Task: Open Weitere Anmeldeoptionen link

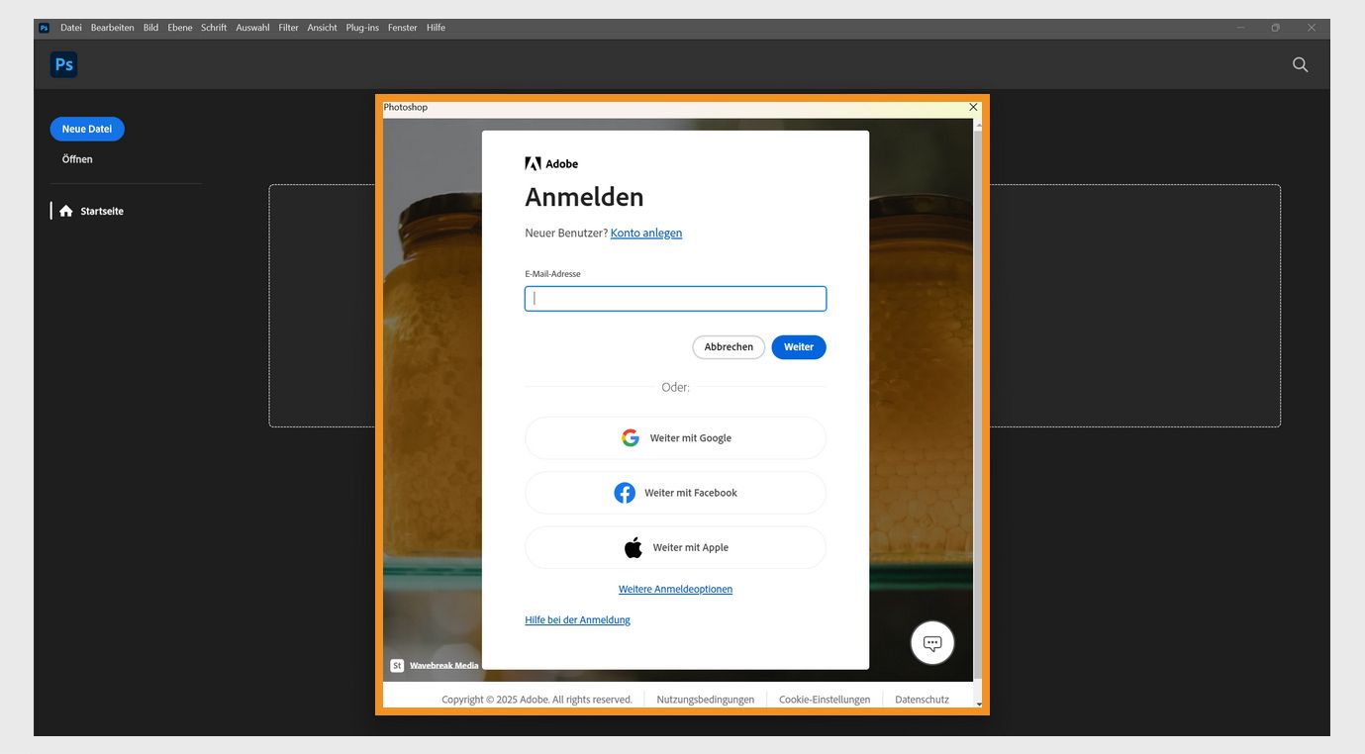Action: click(x=675, y=590)
